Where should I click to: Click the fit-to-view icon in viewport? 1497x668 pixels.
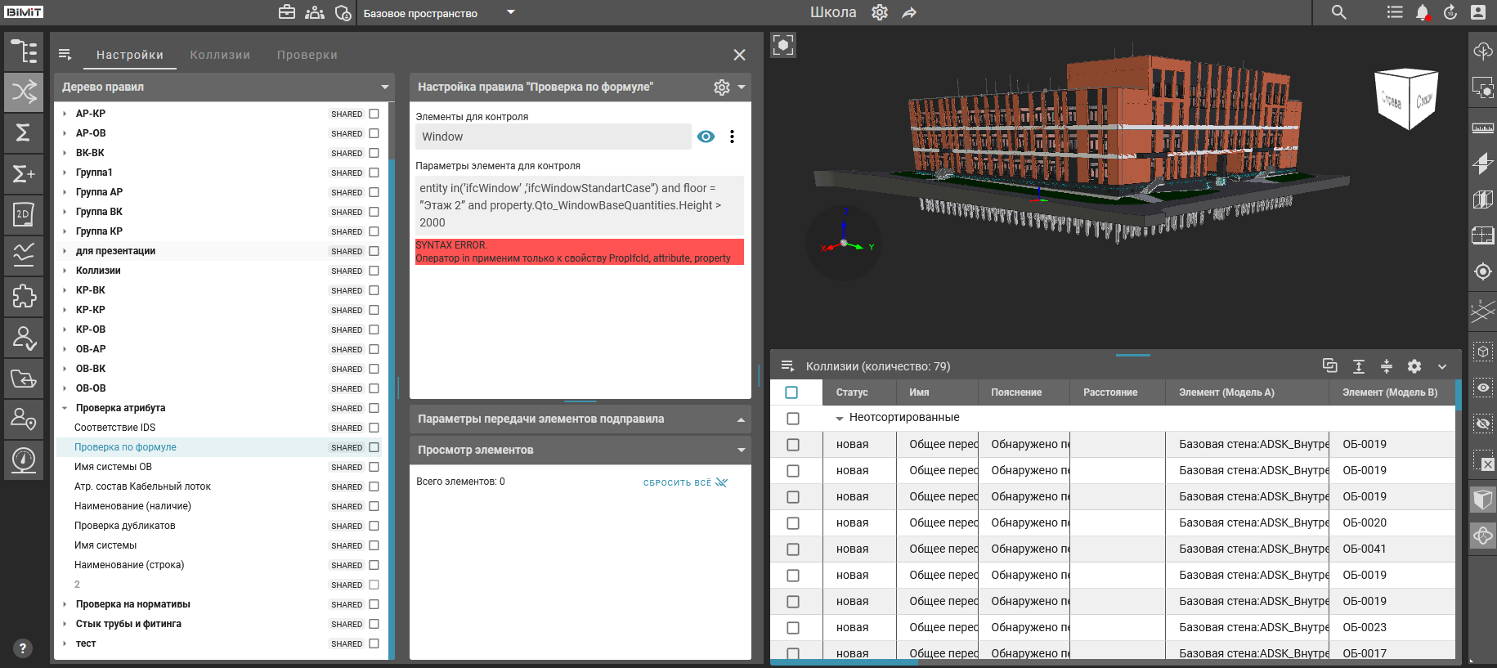tap(783, 45)
